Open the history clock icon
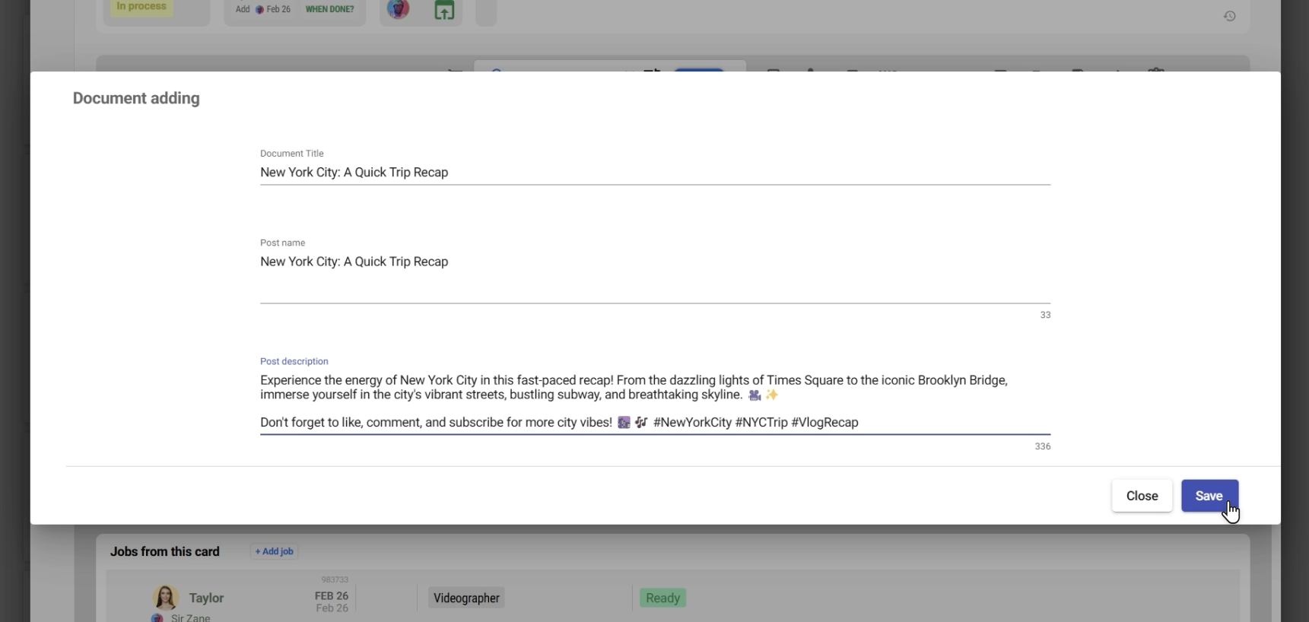 [x=1229, y=16]
